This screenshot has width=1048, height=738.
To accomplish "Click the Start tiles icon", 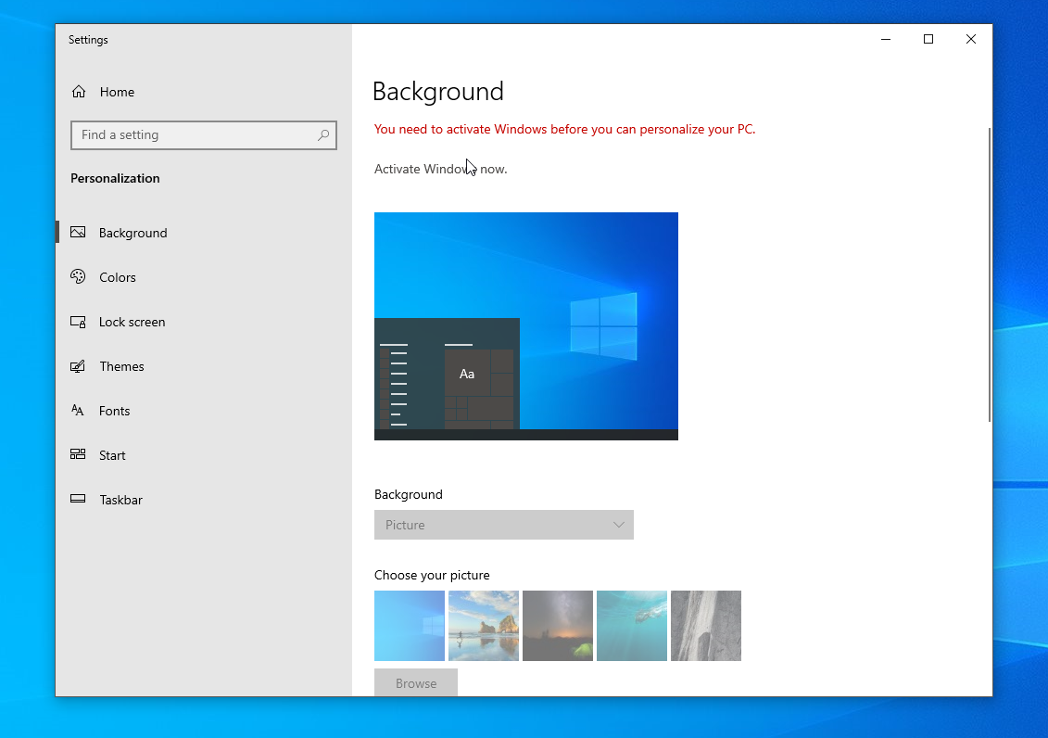I will (78, 454).
